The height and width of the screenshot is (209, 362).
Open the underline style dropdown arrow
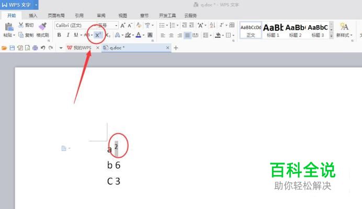click(81, 35)
